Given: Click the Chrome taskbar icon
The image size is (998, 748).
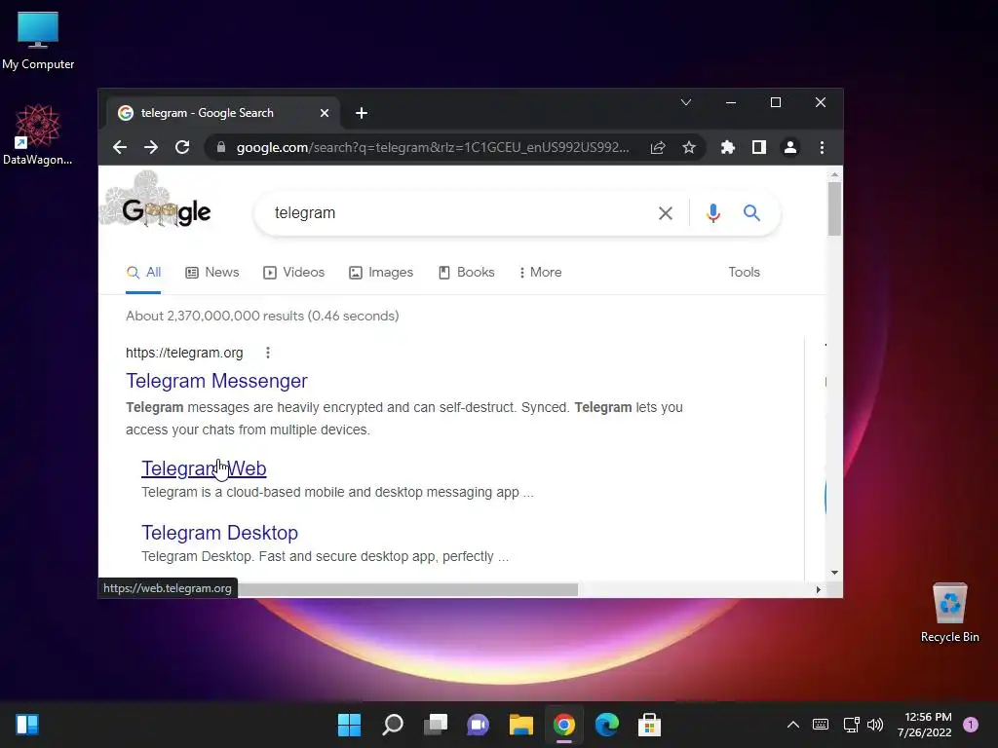Looking at the screenshot, I should tap(564, 725).
